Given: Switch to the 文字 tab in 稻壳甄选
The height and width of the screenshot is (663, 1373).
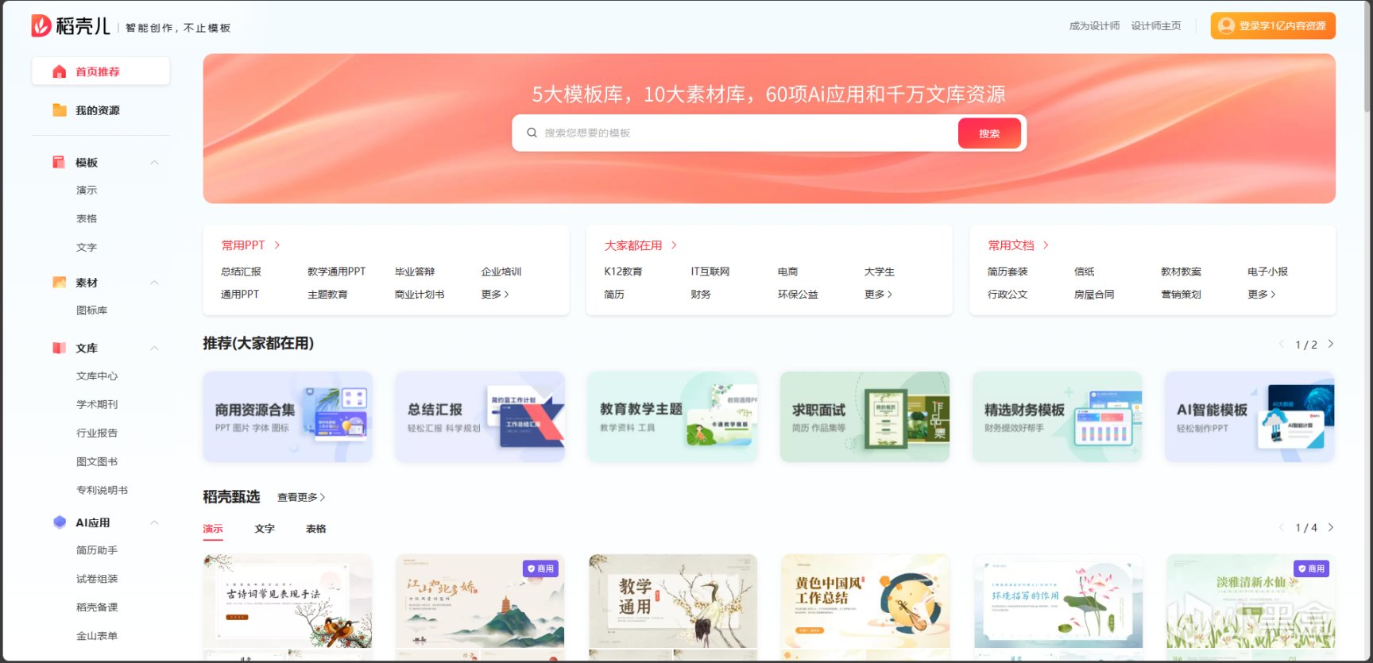Looking at the screenshot, I should pyautogui.click(x=265, y=529).
